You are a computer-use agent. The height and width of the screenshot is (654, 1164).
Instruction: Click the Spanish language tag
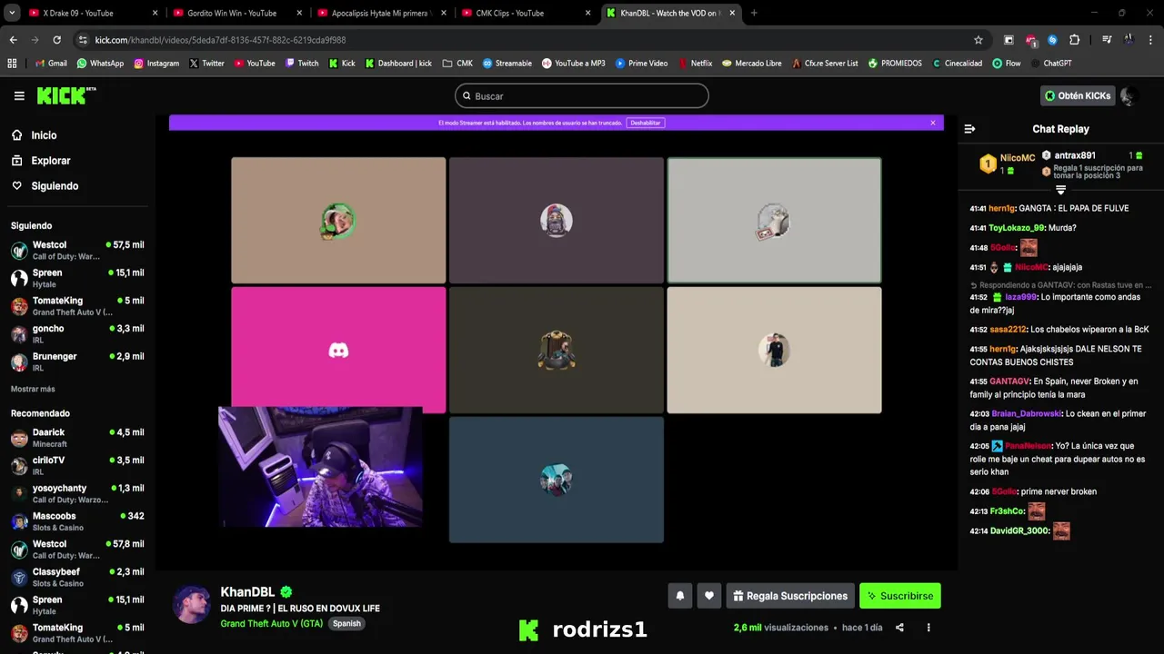(346, 624)
